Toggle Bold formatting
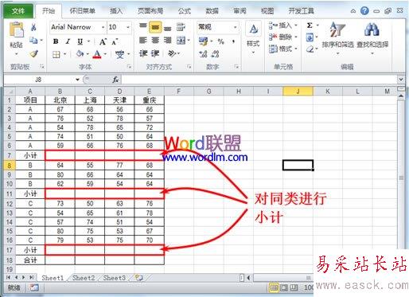This screenshot has width=409, height=297. coord(56,41)
